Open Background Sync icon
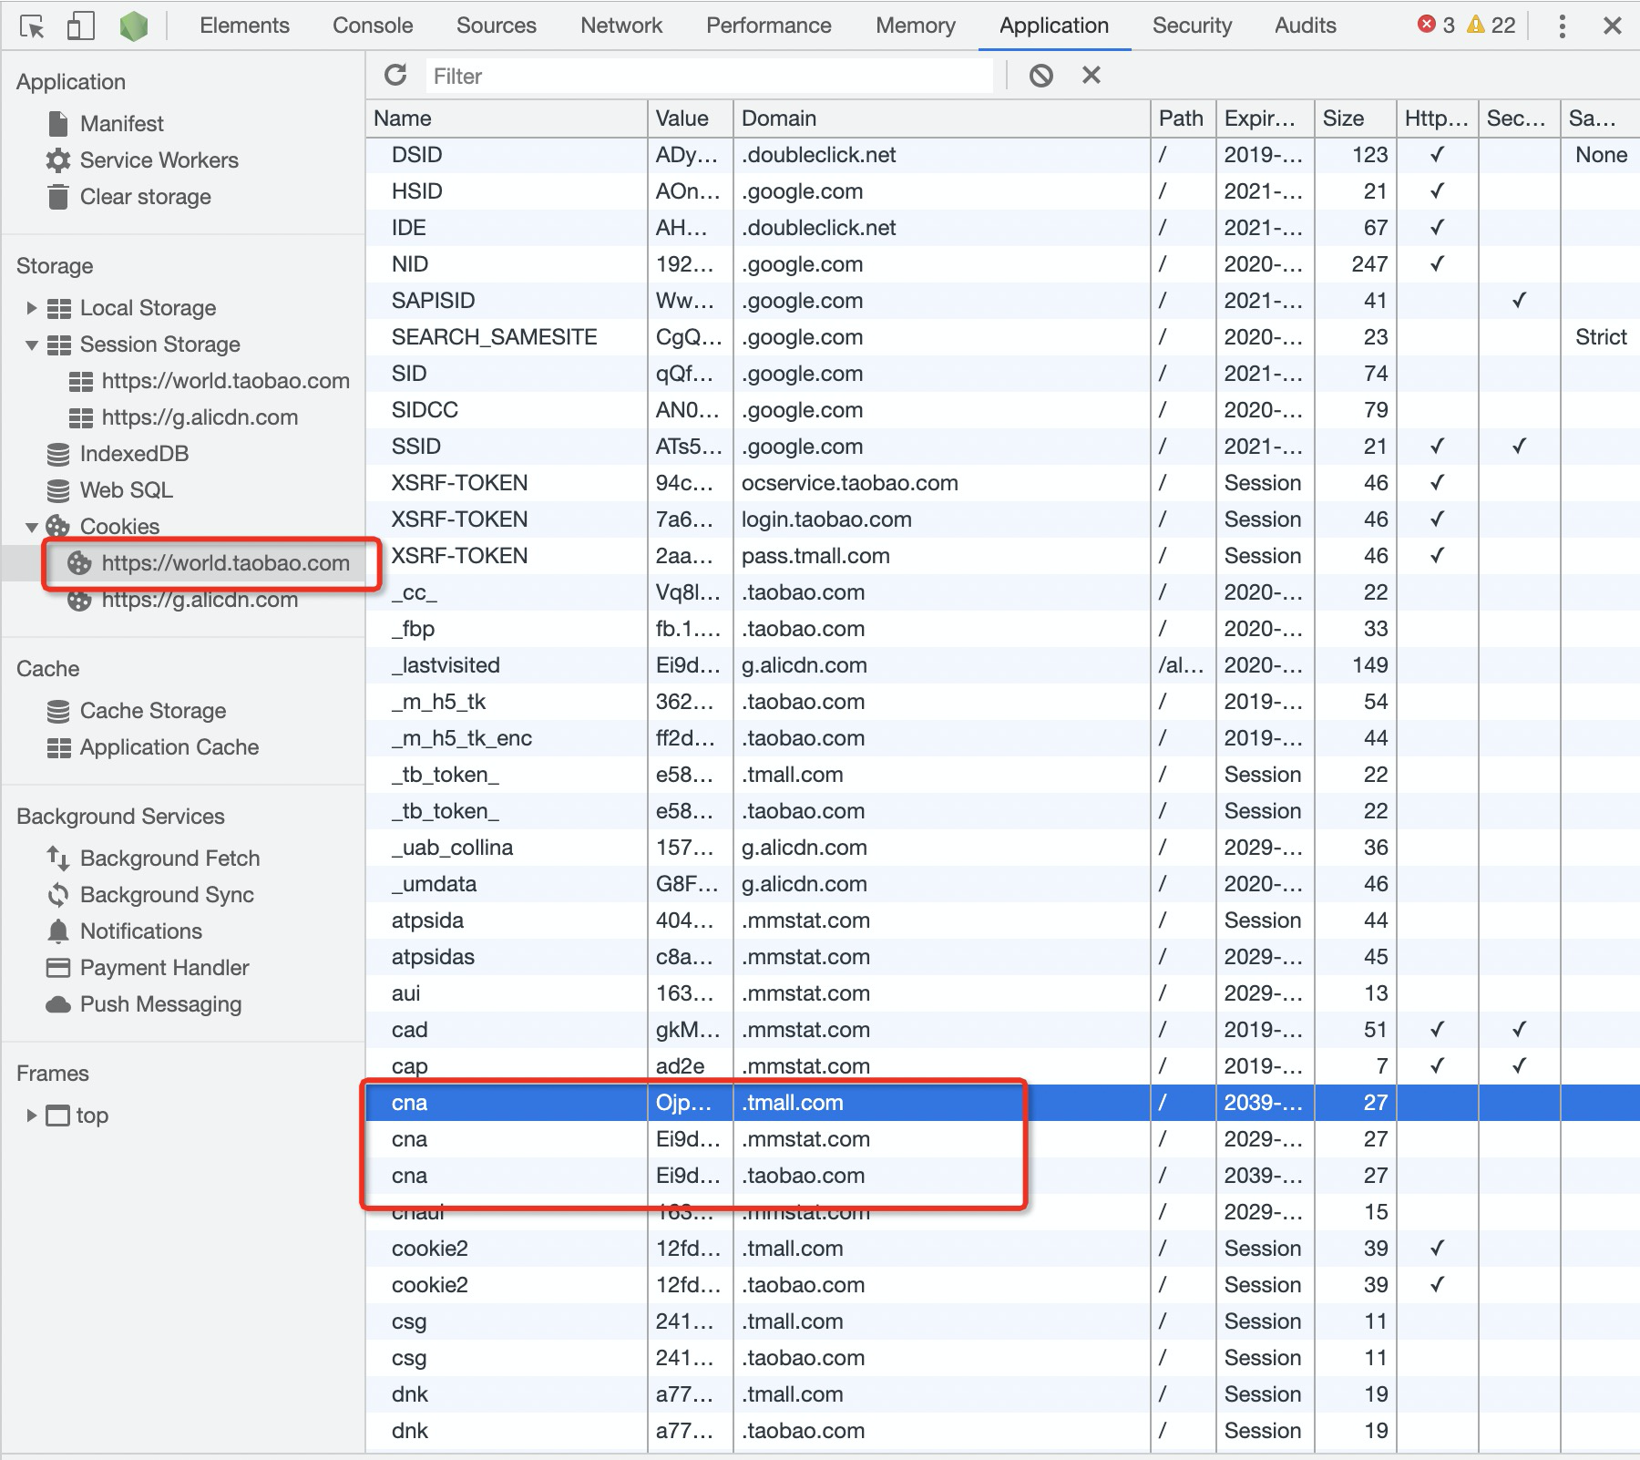 58,895
